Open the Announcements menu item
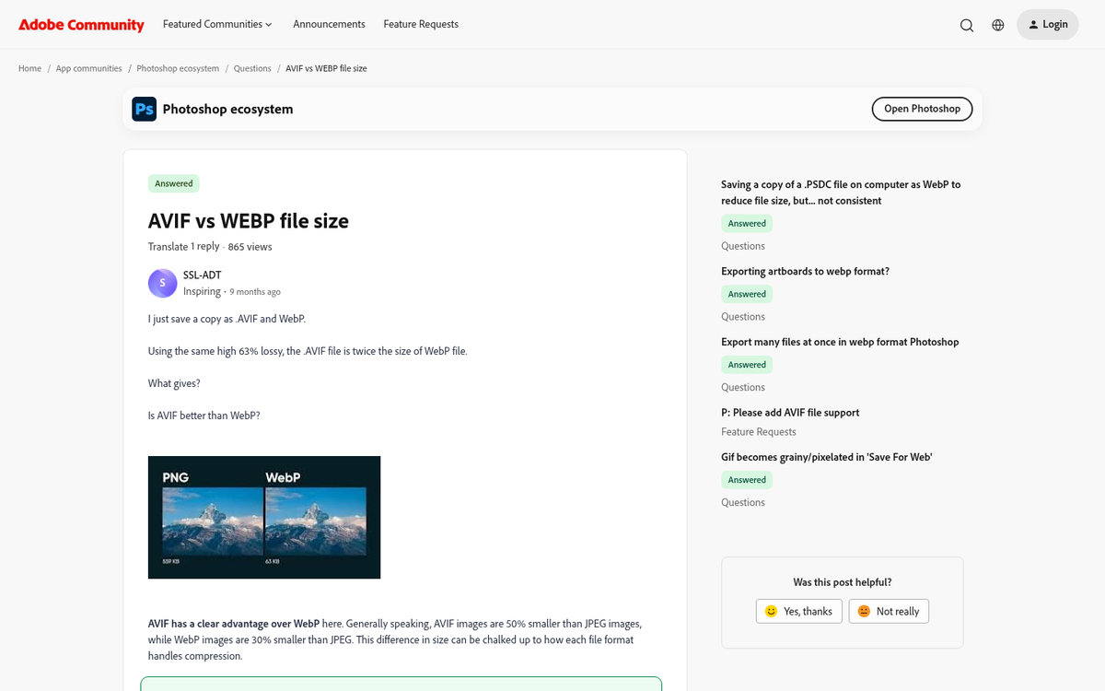The image size is (1105, 691). [329, 24]
